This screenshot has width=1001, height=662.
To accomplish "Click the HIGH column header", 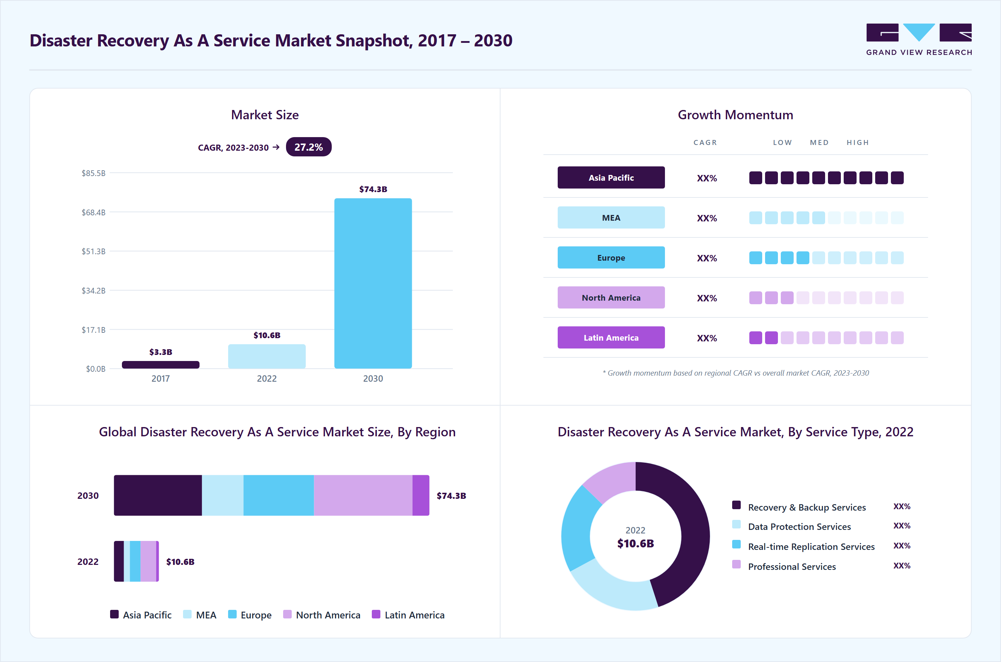I will pyautogui.click(x=858, y=143).
